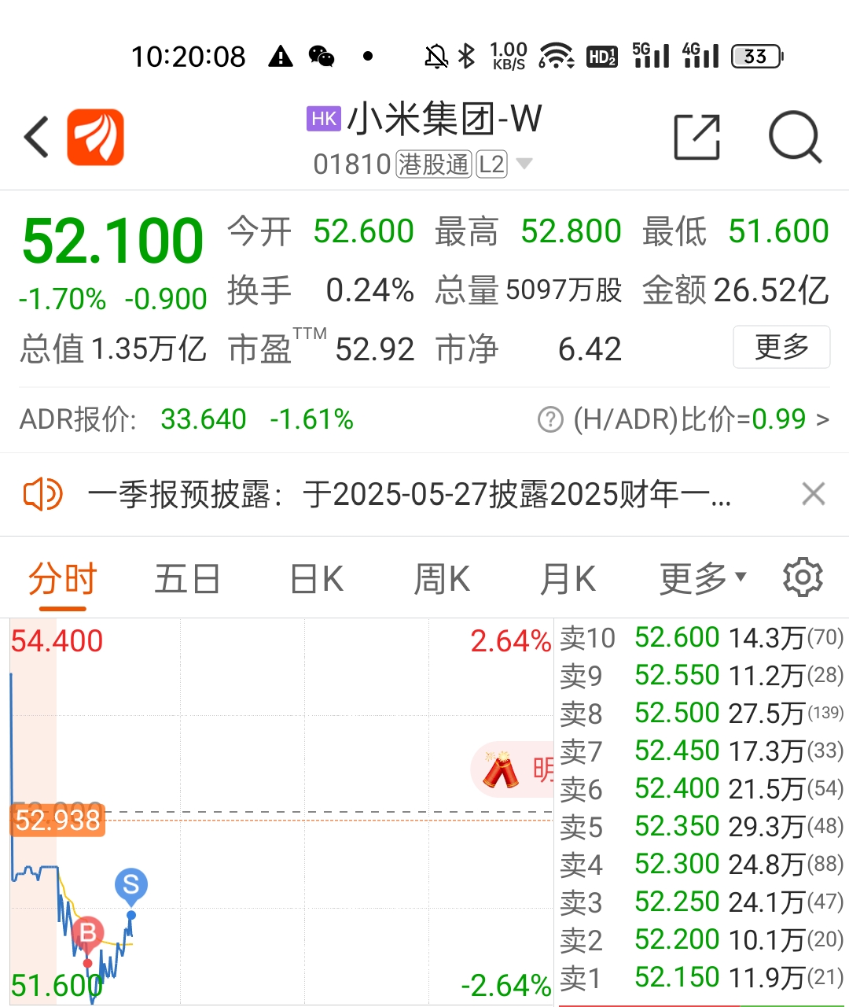Select the 卖10 order row
Screen dimensions: 849x1007
click(x=702, y=638)
